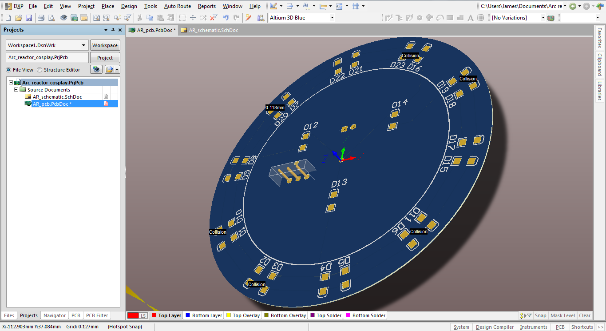Click the Paste icon in the toolbar
This screenshot has height=331, width=606.
tap(160, 18)
